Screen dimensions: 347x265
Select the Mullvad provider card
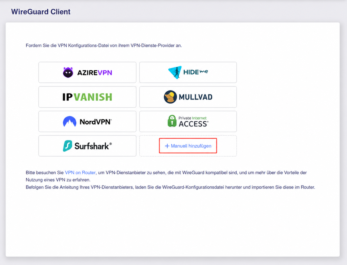click(x=188, y=97)
